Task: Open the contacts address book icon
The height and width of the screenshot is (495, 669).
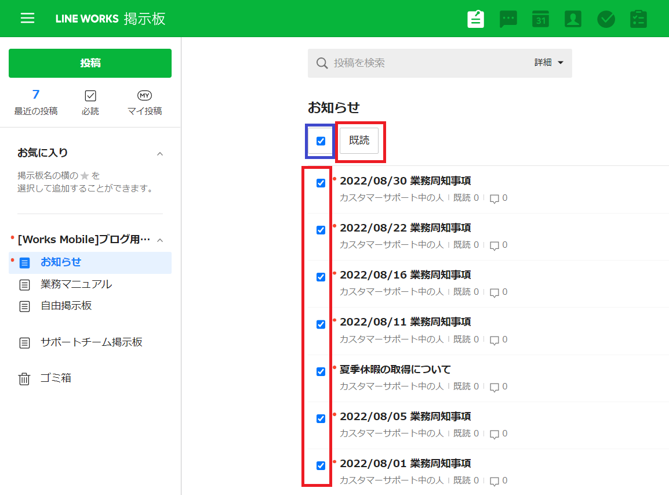Action: point(573,19)
